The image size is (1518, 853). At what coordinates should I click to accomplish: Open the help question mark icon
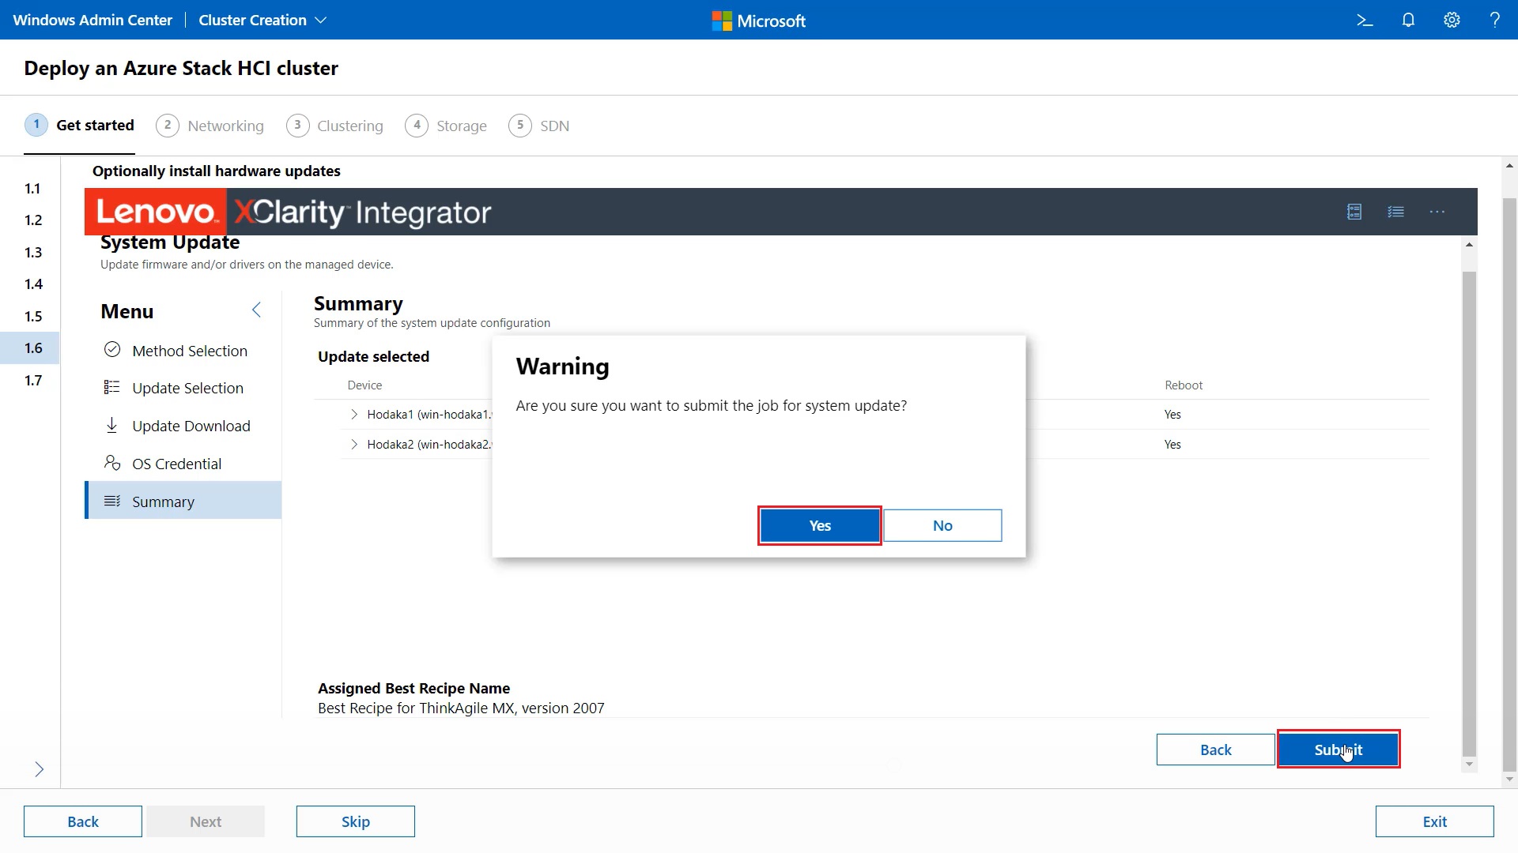pyautogui.click(x=1495, y=20)
